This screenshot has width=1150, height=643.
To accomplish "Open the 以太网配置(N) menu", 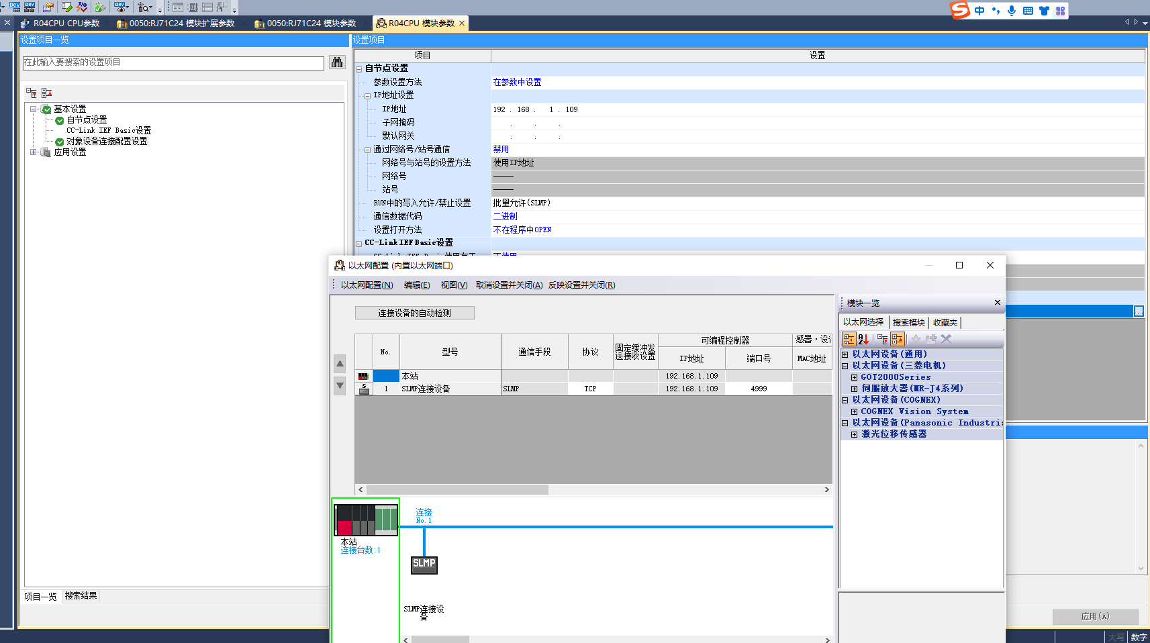I will tap(367, 285).
